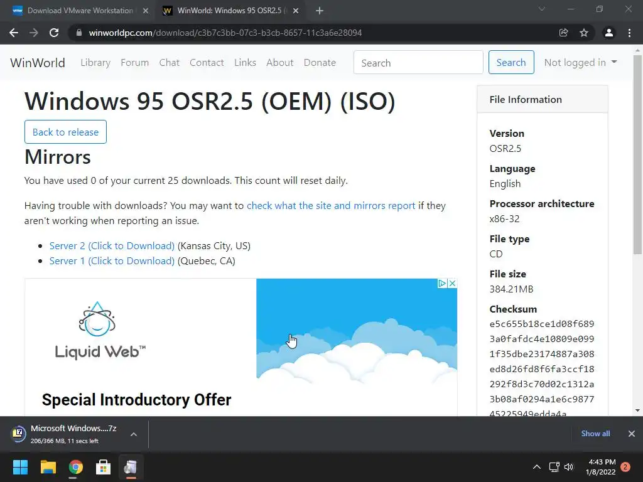Click Show all downloads

(x=595, y=434)
